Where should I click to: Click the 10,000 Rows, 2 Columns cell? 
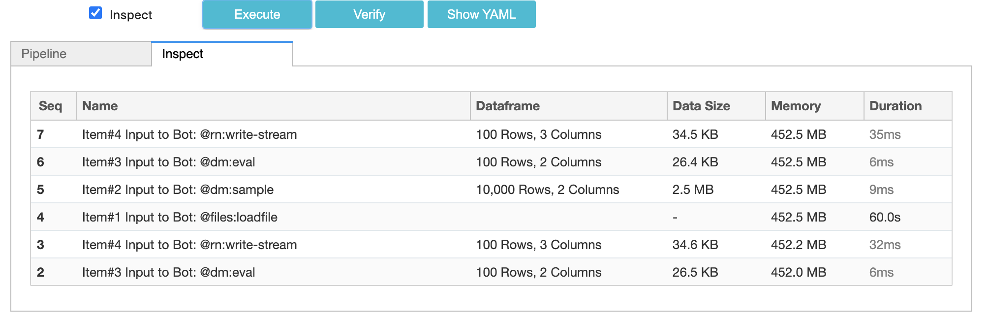pos(547,190)
